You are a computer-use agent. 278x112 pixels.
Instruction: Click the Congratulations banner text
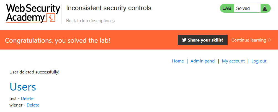pos(58,40)
